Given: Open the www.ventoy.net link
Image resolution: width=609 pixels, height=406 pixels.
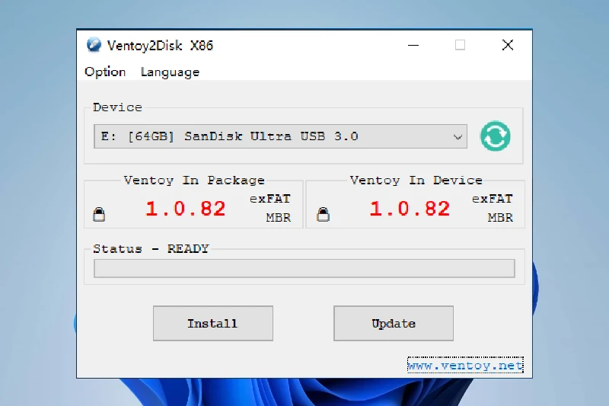Looking at the screenshot, I should click(x=465, y=365).
